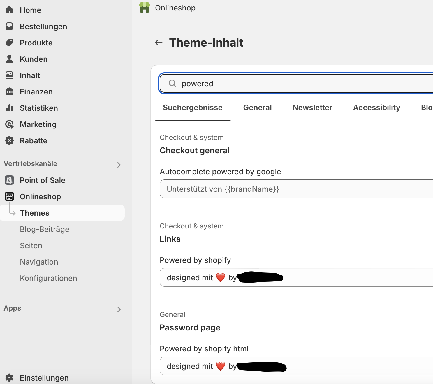Go back using the arrow beside Theme-Inhalt
433x384 pixels.
[159, 43]
